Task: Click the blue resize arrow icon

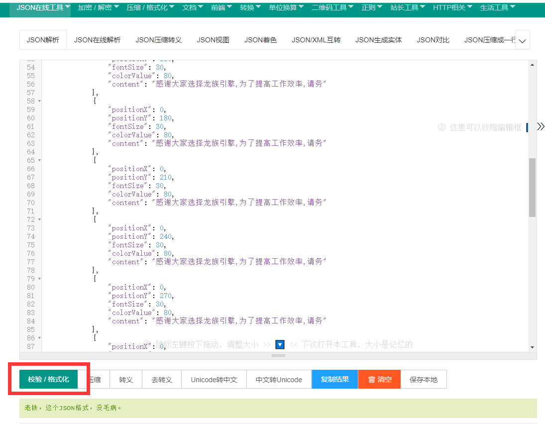Action: [280, 344]
